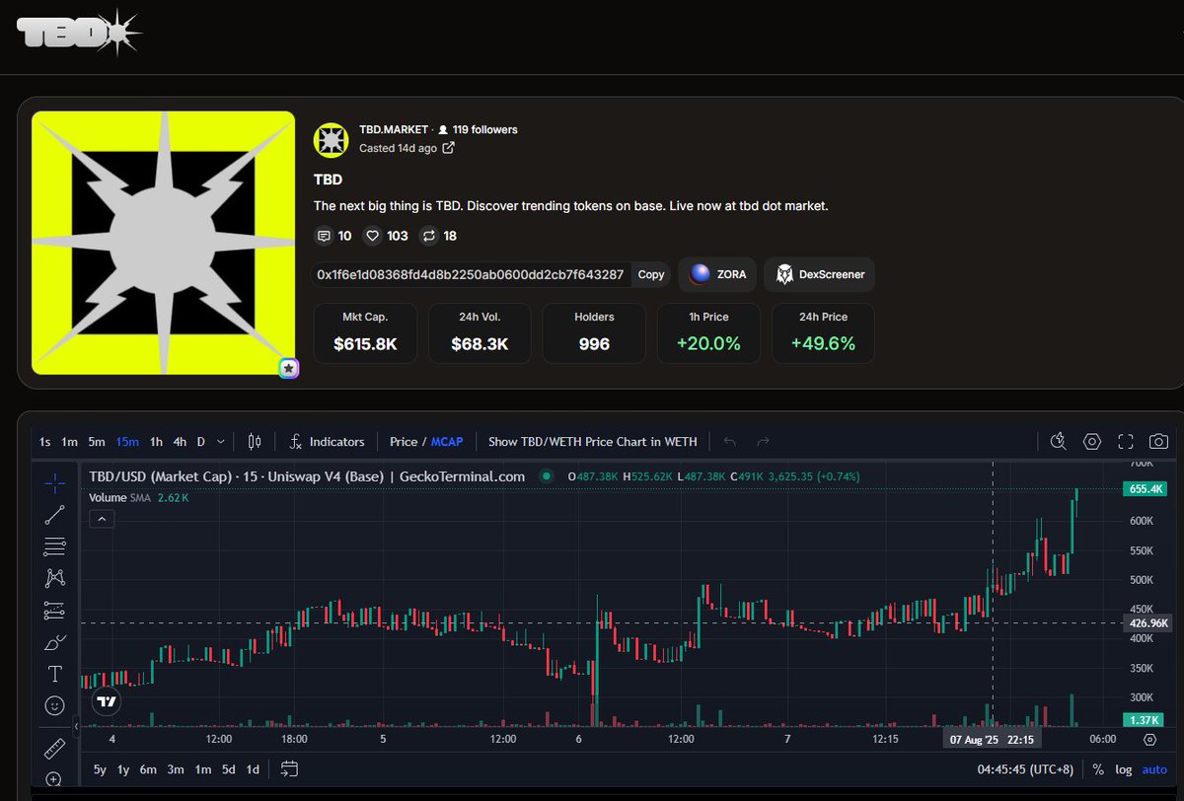1184x801 pixels.
Task: Click the comments icon showing 10
Action: tap(323, 236)
